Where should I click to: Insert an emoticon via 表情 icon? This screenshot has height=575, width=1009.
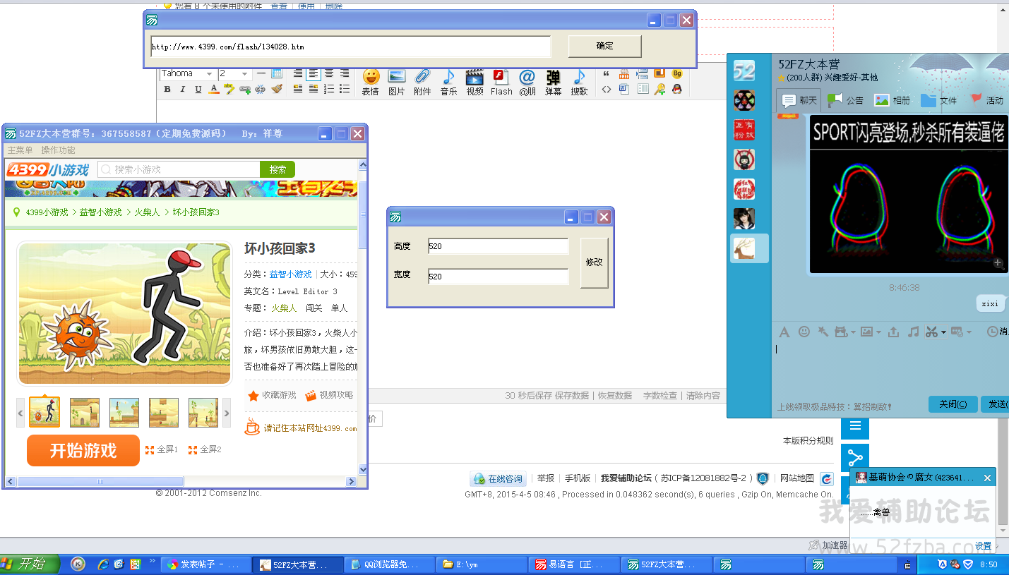point(371,82)
